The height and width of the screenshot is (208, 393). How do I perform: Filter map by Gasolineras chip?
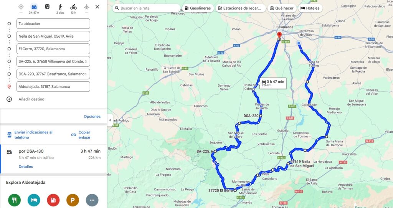[198, 8]
